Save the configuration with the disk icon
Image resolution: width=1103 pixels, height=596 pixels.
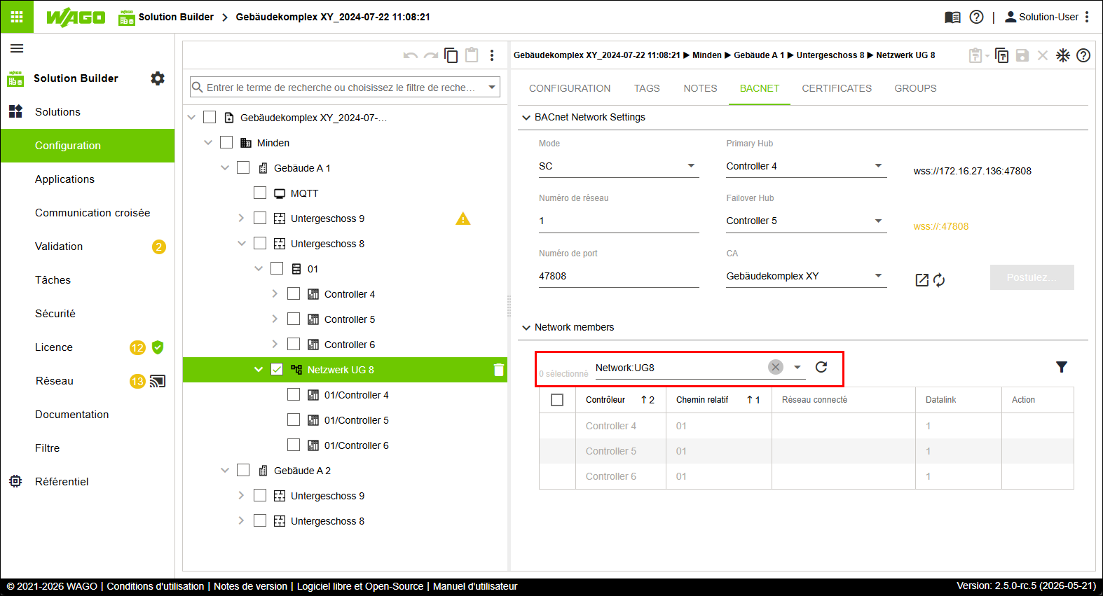[x=1022, y=55]
